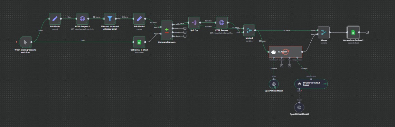Open the Structured Output Parser node
The image size is (395, 127).
click(311, 84)
